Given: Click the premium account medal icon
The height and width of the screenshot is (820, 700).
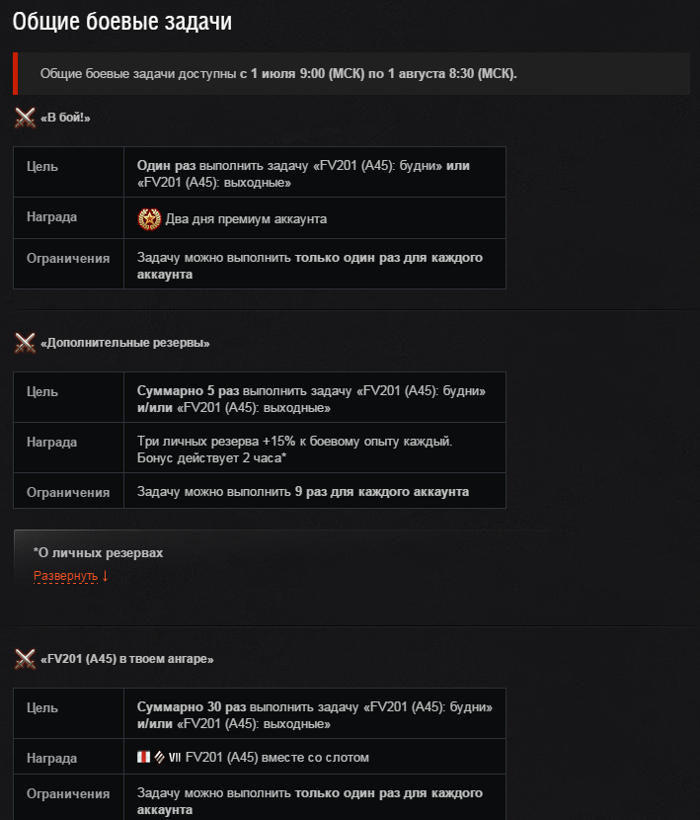Looking at the screenshot, I should [x=149, y=219].
